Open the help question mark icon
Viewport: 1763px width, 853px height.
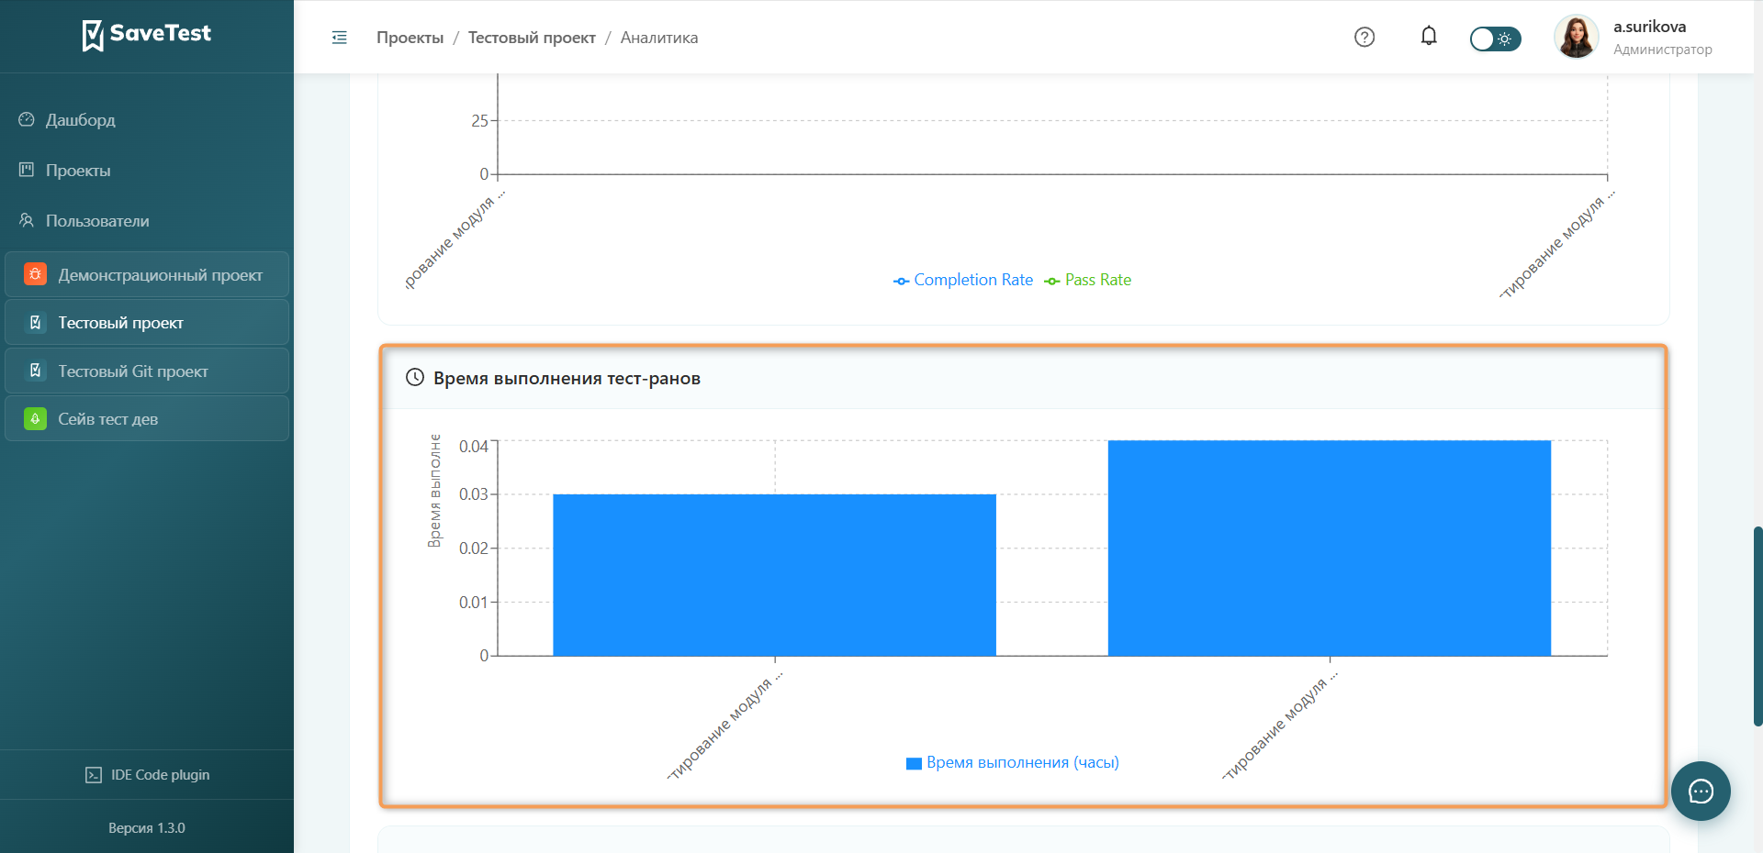(1364, 37)
